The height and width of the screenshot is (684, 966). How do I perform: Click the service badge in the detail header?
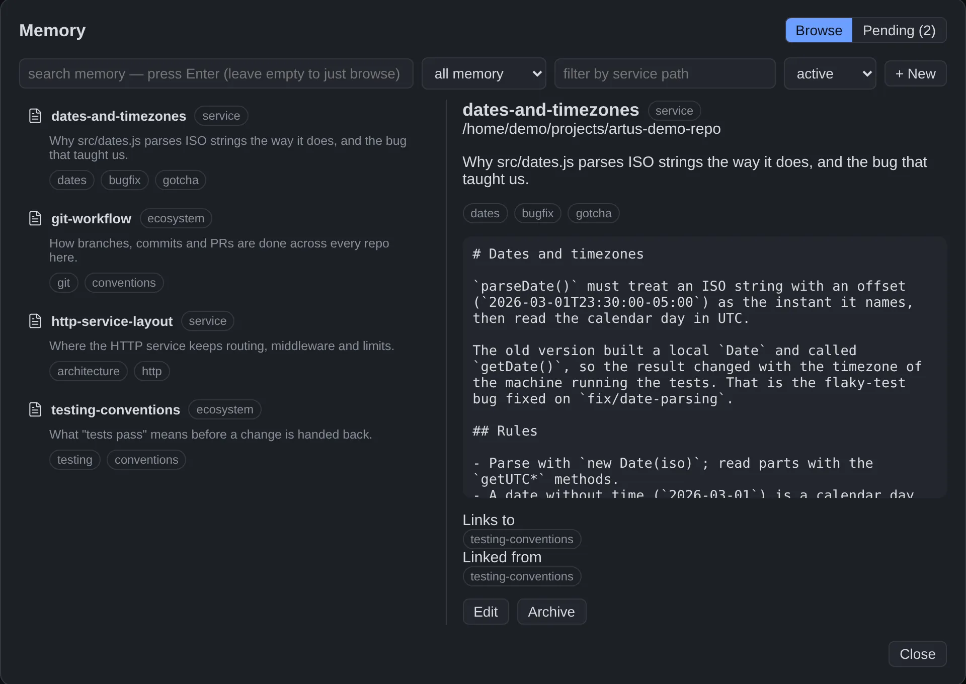(x=674, y=111)
